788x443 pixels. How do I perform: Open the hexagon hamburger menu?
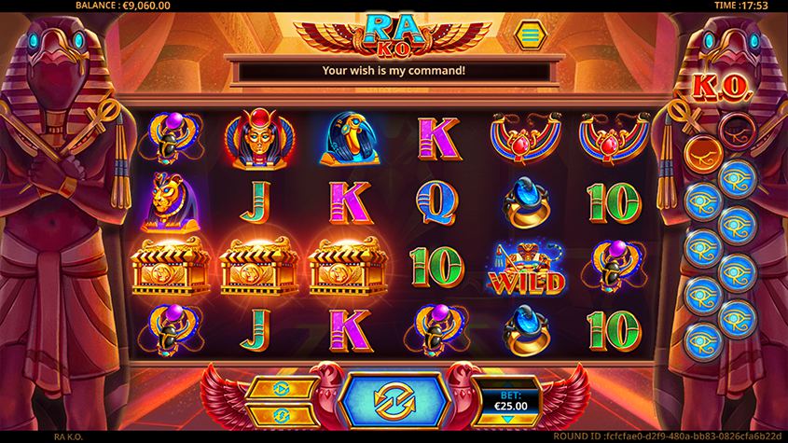pyautogui.click(x=530, y=35)
